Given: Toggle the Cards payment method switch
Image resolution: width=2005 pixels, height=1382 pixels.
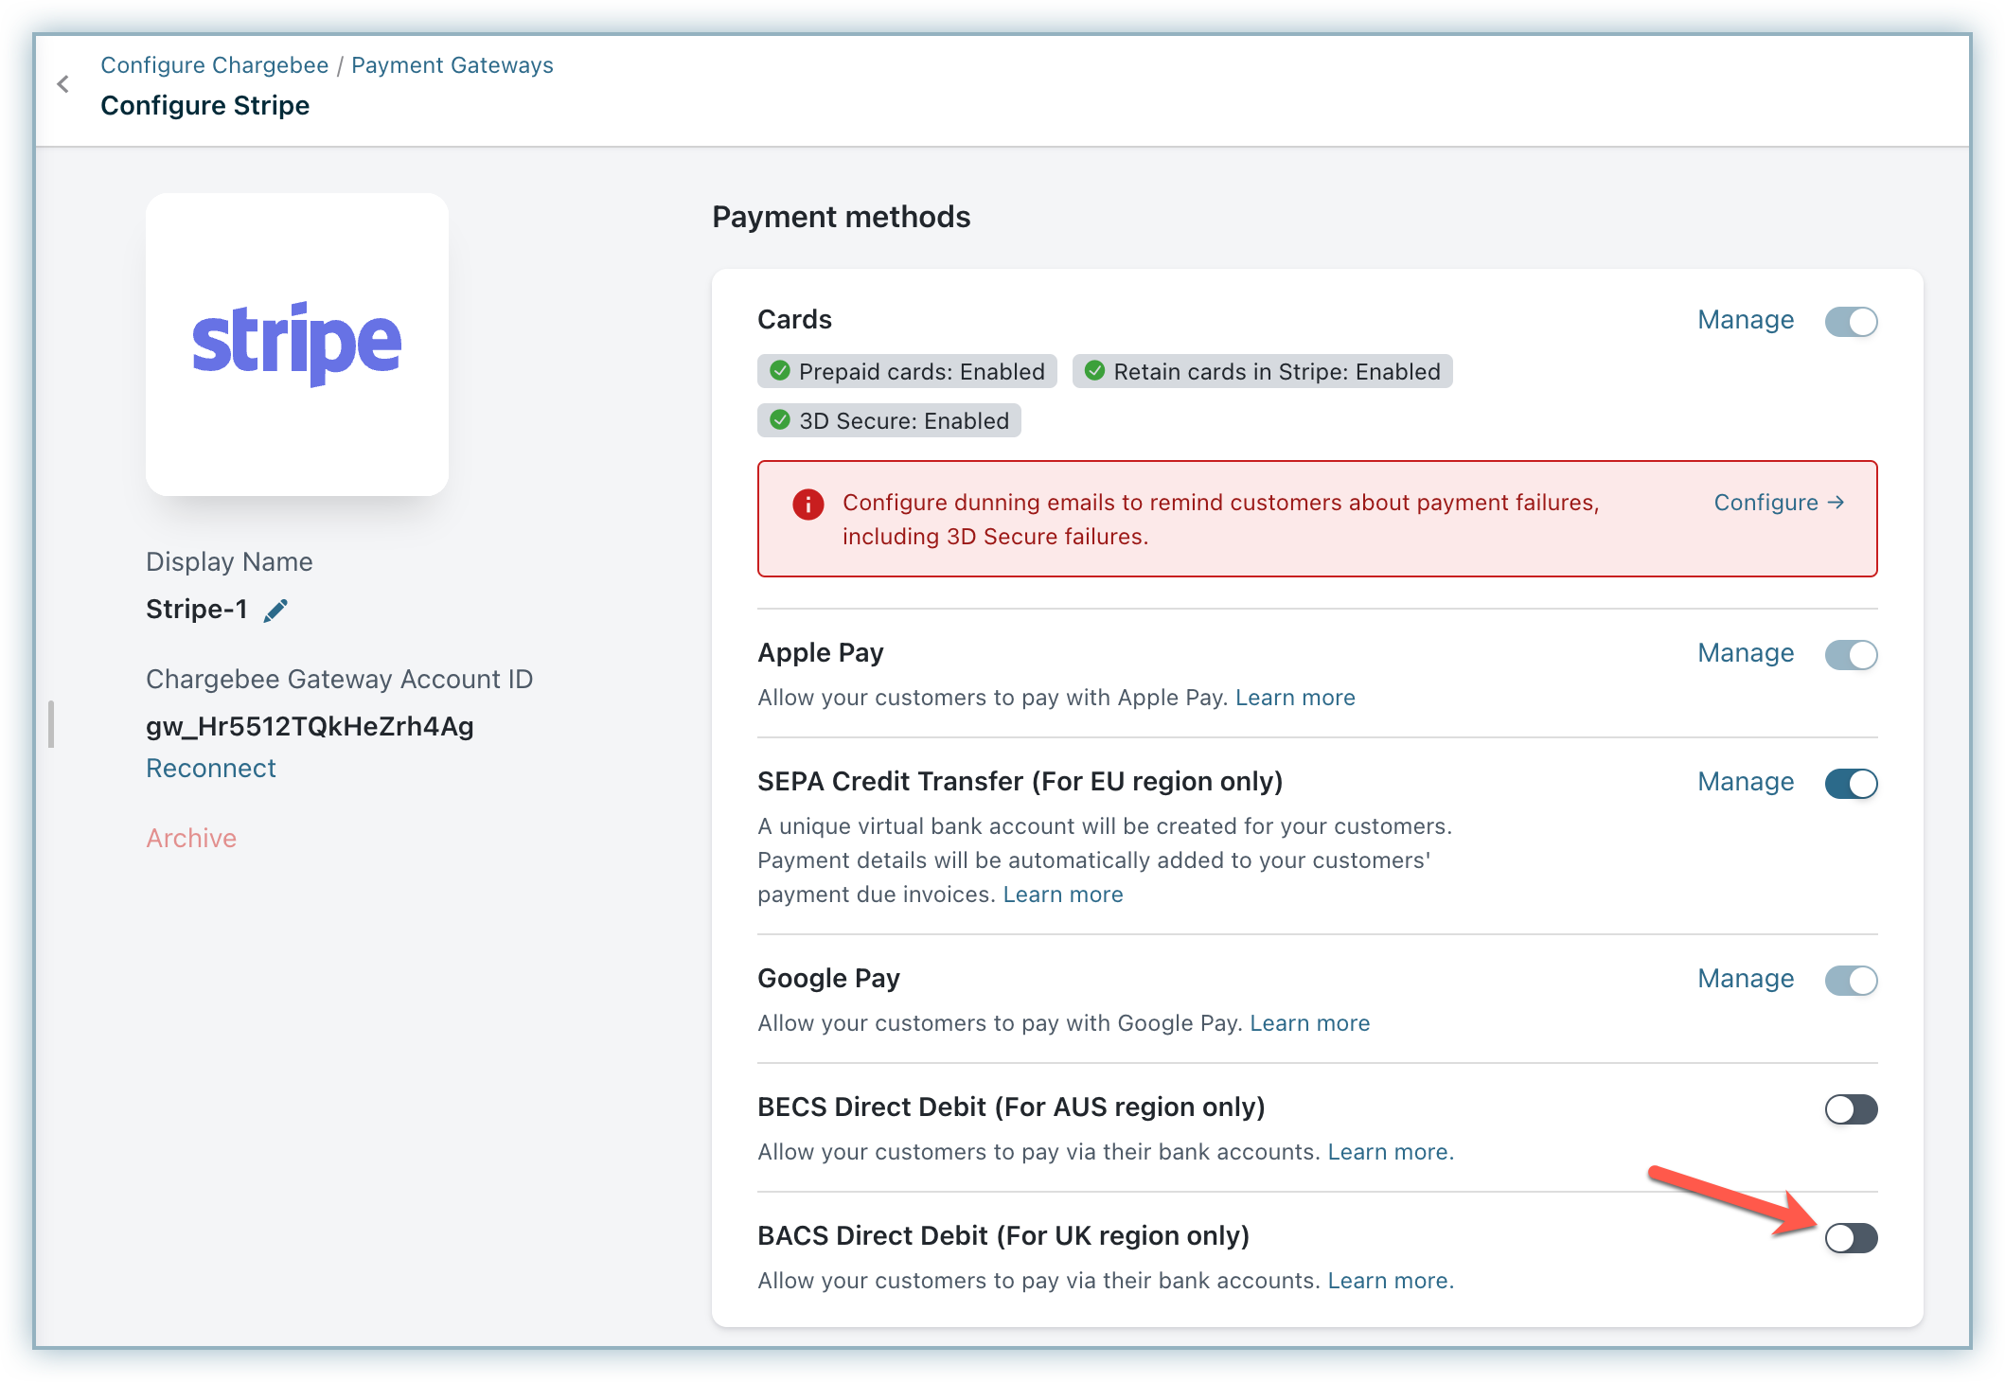Looking at the screenshot, I should (x=1851, y=321).
